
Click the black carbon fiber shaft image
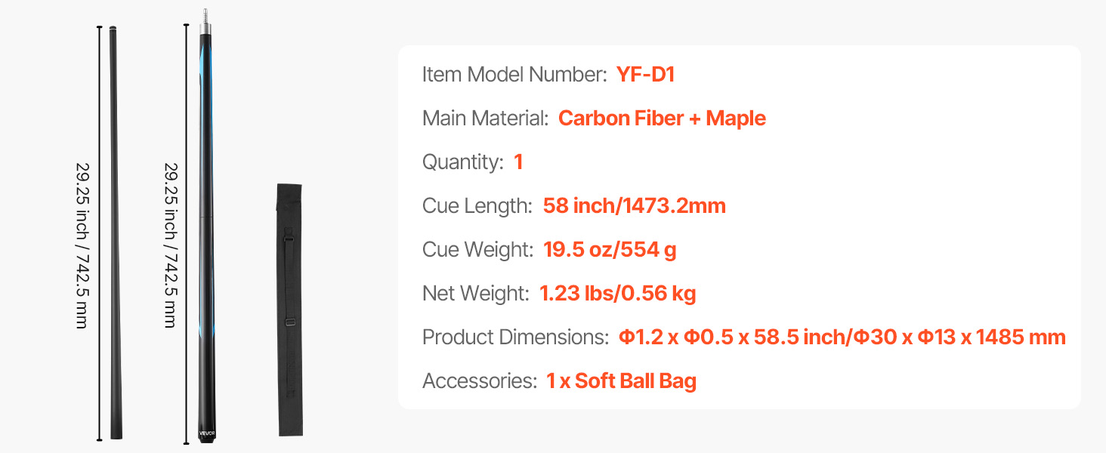coord(115,226)
